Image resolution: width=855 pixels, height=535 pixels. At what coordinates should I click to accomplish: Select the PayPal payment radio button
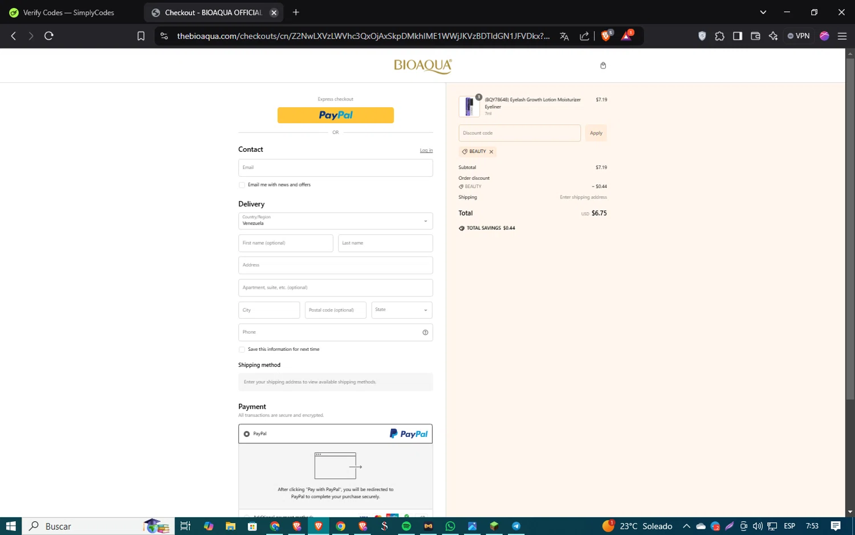(247, 434)
